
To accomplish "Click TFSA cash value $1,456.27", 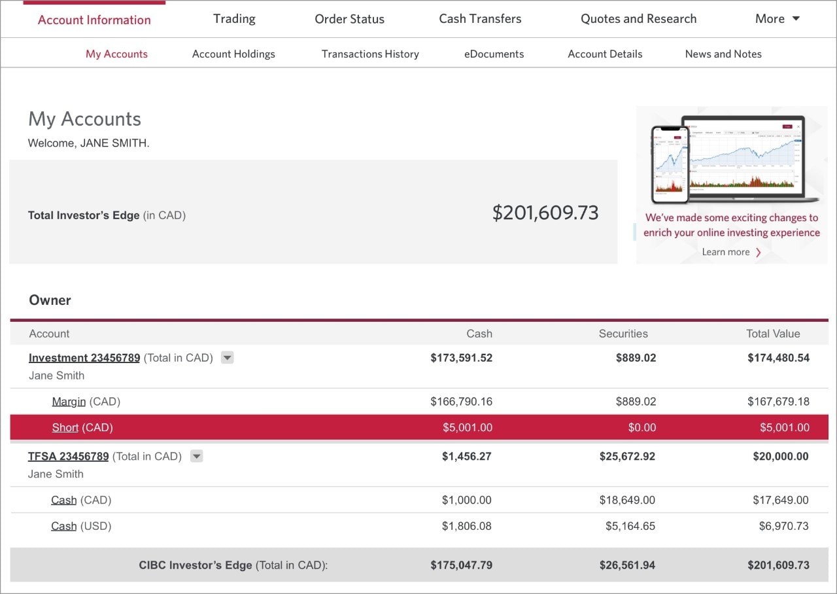I will point(467,457).
